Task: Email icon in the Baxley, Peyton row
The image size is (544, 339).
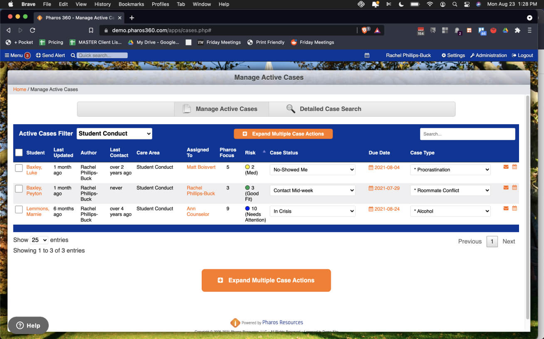Action: [506, 188]
